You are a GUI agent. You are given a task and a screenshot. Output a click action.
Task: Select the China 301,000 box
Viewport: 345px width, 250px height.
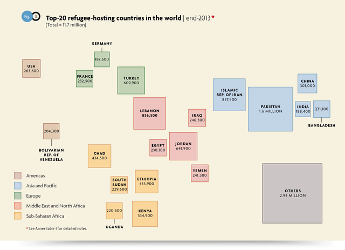(307, 83)
